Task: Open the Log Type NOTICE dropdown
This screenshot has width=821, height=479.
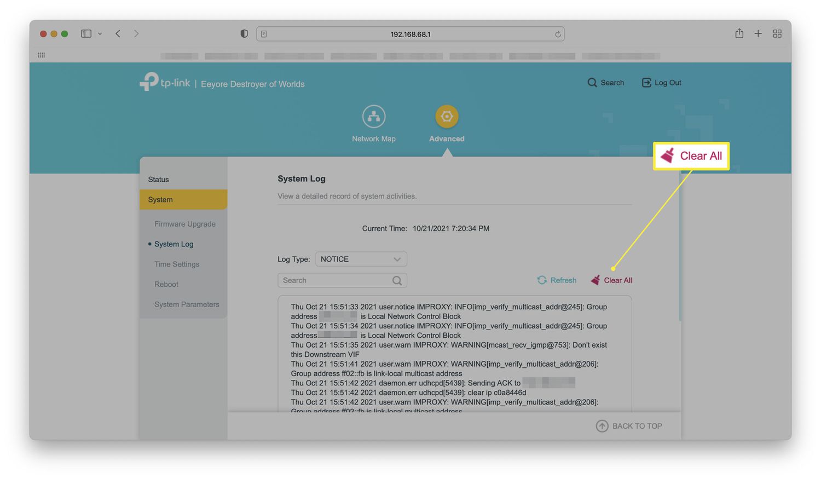Action: coord(361,259)
